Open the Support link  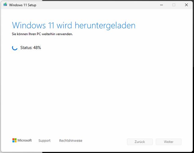coord(44,141)
